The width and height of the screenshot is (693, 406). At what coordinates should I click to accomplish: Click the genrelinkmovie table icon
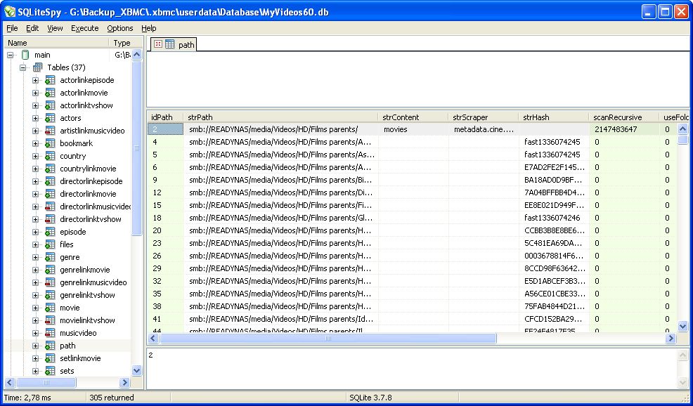pyautogui.click(x=51, y=270)
